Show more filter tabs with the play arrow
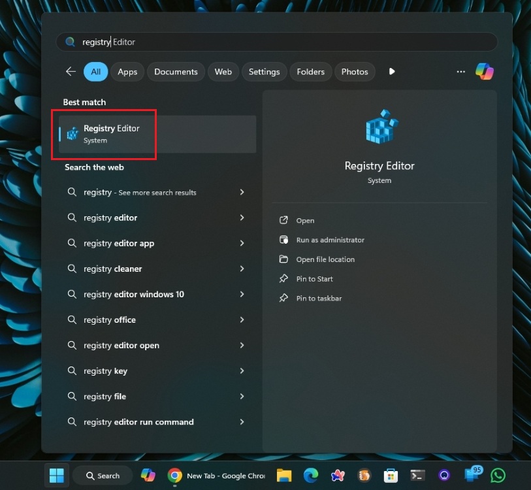Viewport: 531px width, 490px height. tap(392, 71)
